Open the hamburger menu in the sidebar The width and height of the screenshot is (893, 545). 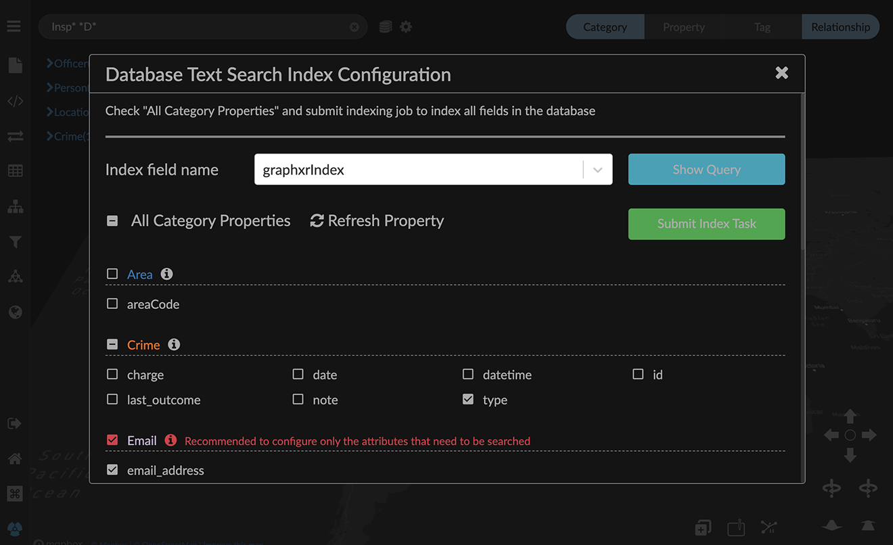[x=14, y=26]
